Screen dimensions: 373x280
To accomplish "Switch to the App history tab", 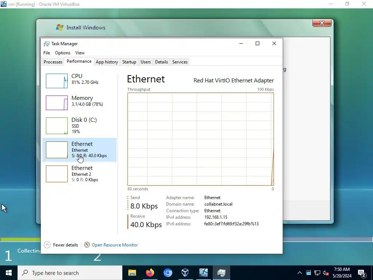I will tap(107, 62).
